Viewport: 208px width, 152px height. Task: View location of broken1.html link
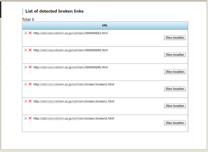[175, 106]
